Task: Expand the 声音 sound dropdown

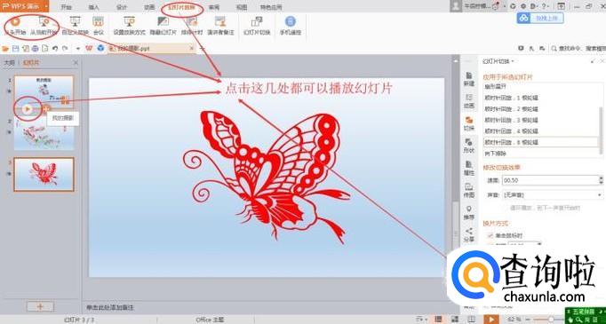Action: coord(552,195)
